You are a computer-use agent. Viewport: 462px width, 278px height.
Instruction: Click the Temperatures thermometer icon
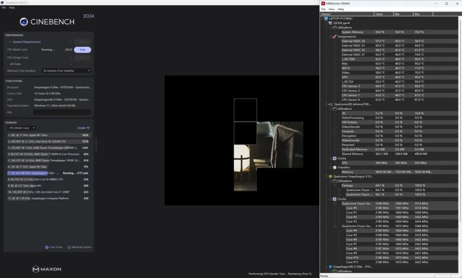point(335,37)
